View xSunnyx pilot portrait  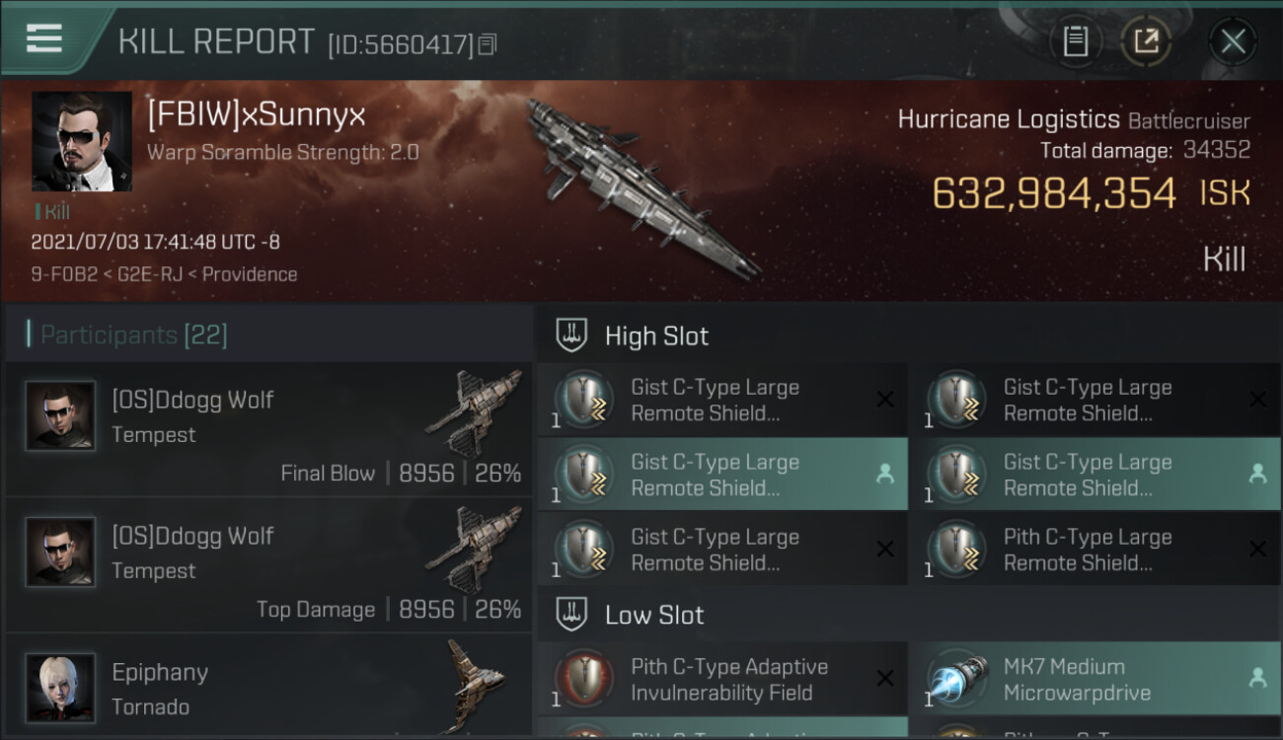[x=82, y=141]
